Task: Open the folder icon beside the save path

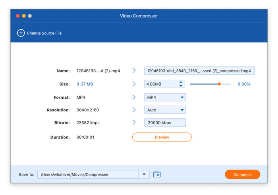Action: coord(157,174)
